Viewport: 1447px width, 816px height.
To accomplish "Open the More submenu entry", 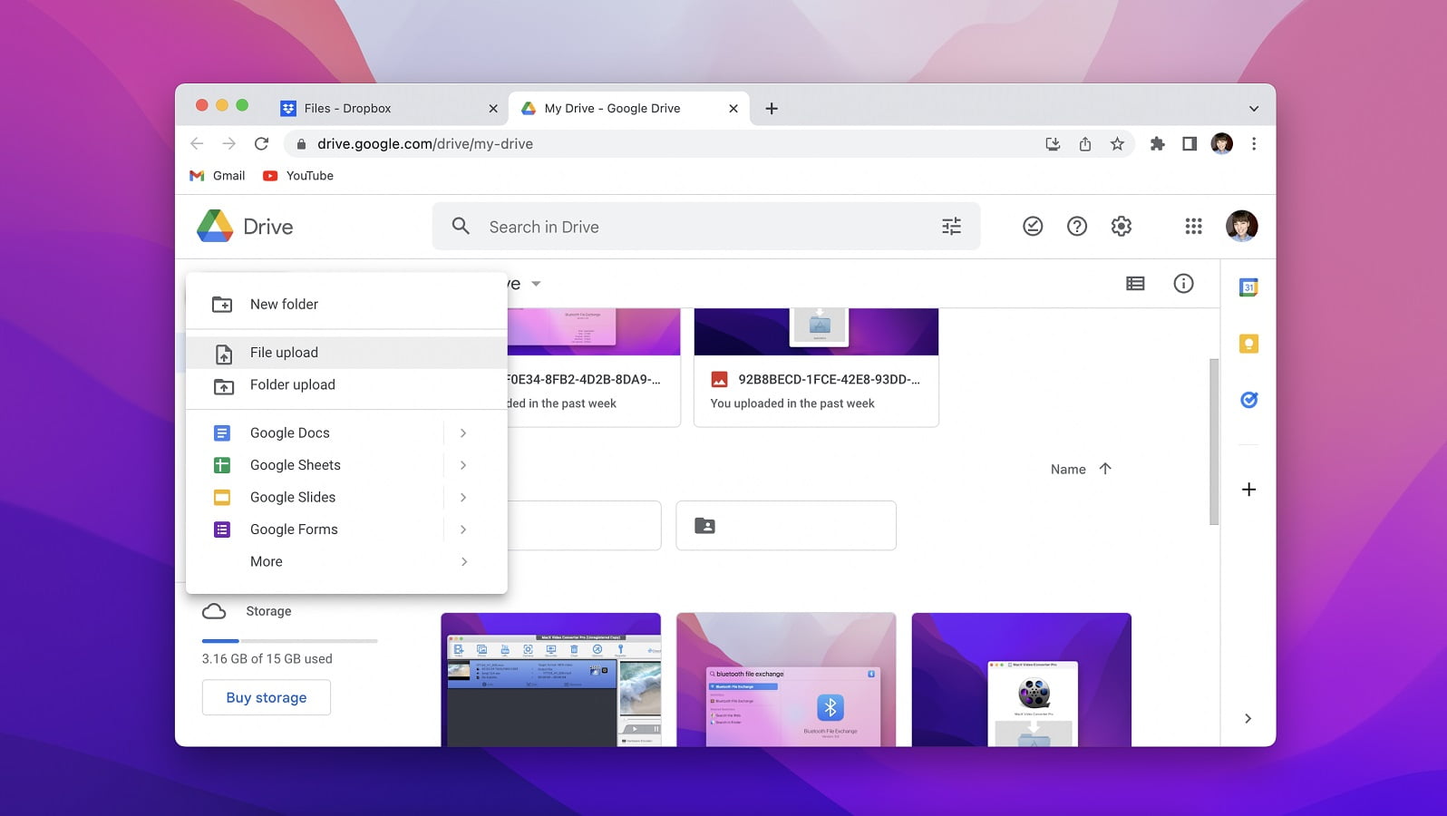I will click(346, 561).
